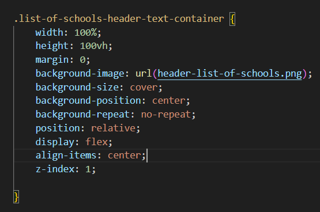Viewport: 320px width, 212px height.
Task: Click the 100% value
Action: [86, 32]
